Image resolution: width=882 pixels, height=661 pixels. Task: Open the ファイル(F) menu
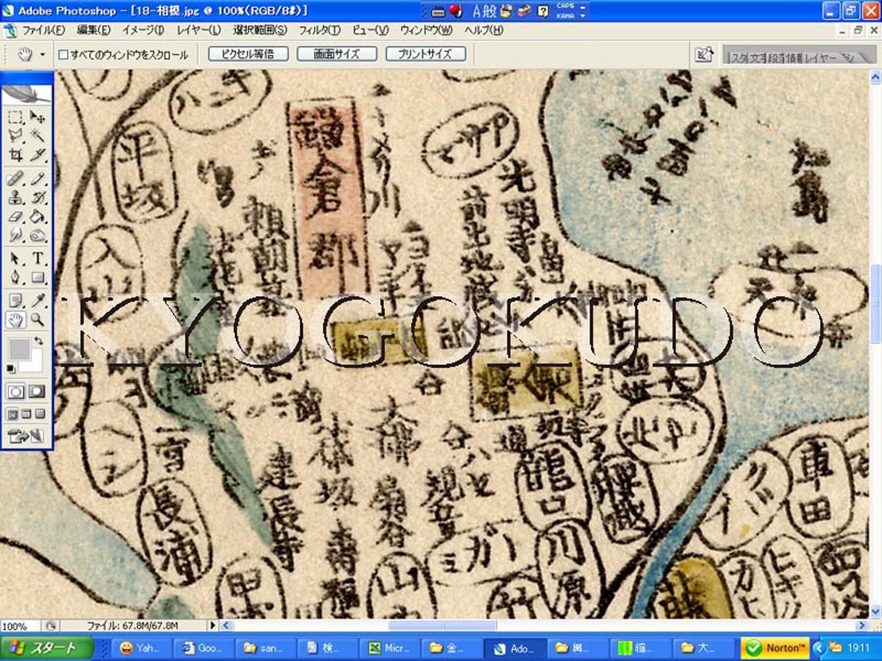(44, 30)
